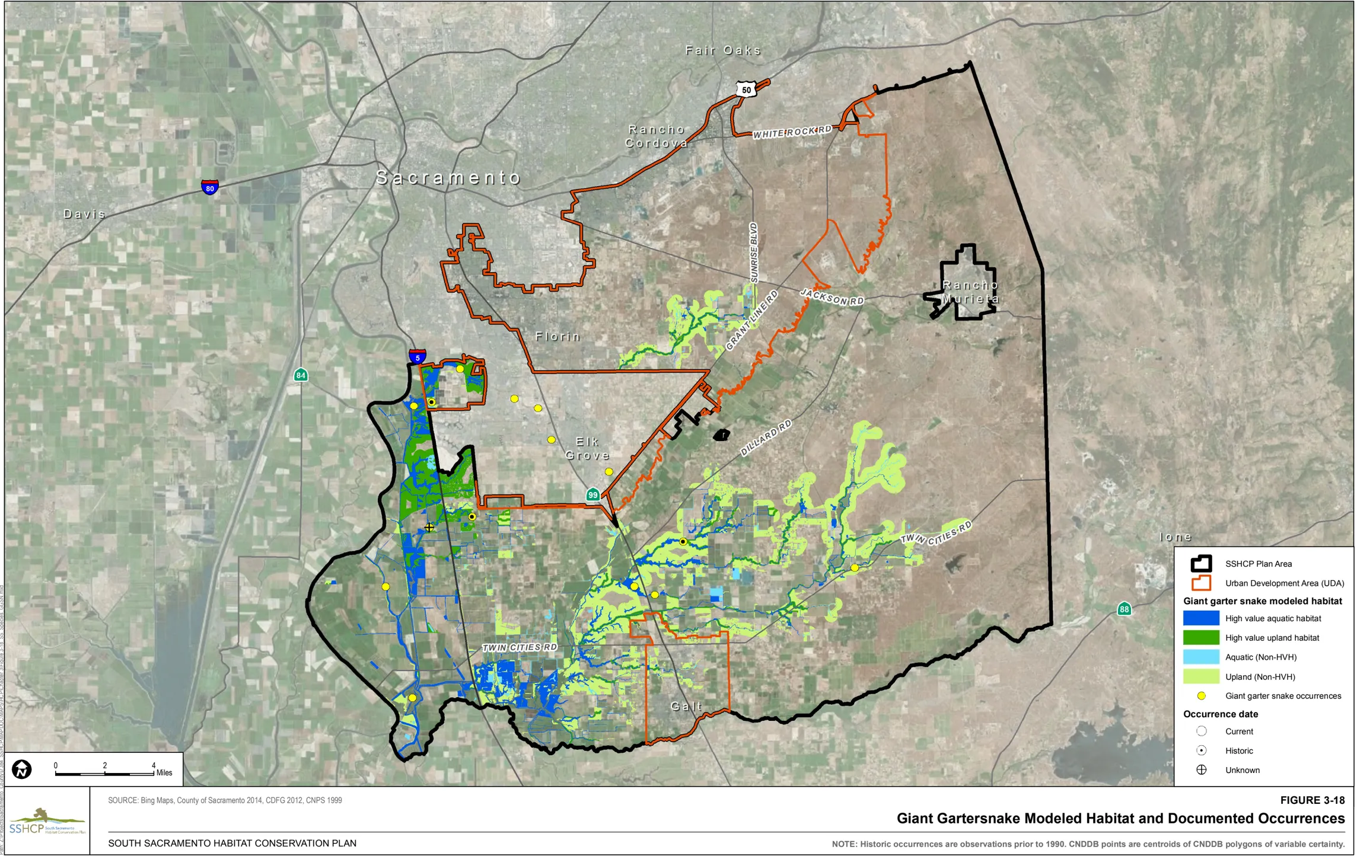Screen dimensions: 1357x856
Task: Click the eastern TWIN CITIES RD label
Action: pos(936,532)
